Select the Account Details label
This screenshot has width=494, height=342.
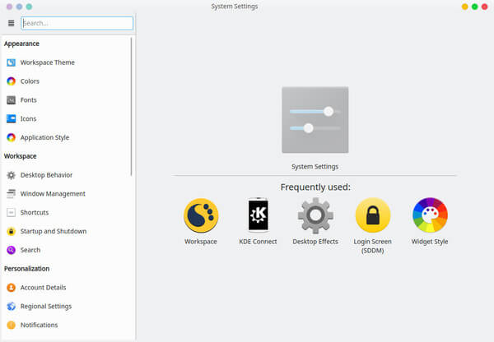[43, 288]
